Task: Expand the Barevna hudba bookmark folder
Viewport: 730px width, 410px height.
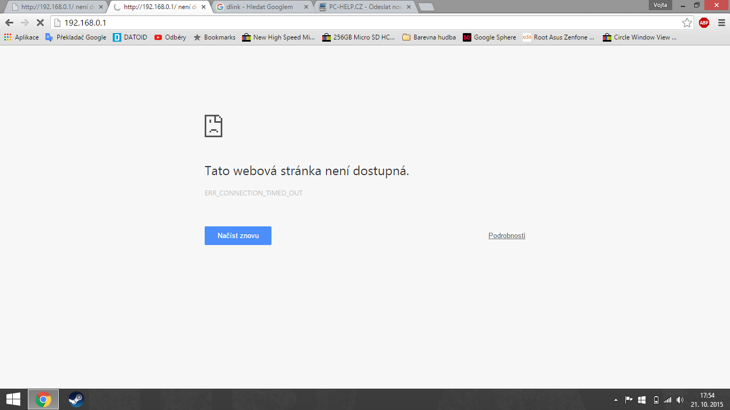Action: pyautogui.click(x=429, y=37)
